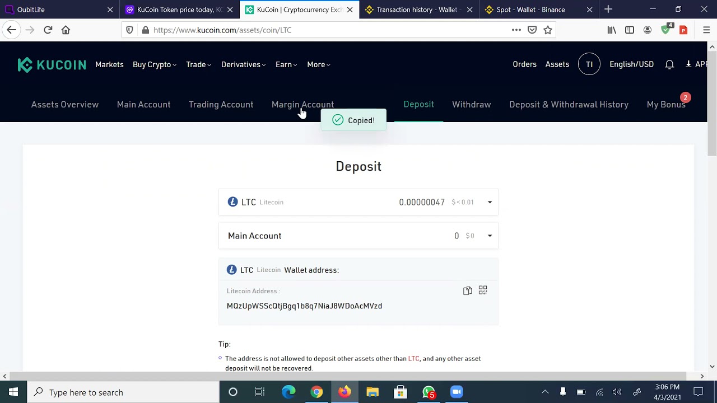Open Task View on the taskbar

[259, 392]
